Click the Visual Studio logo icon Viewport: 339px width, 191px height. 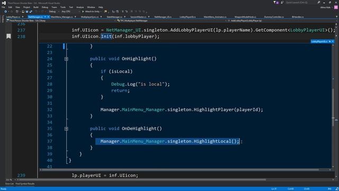click(x=4, y=3)
